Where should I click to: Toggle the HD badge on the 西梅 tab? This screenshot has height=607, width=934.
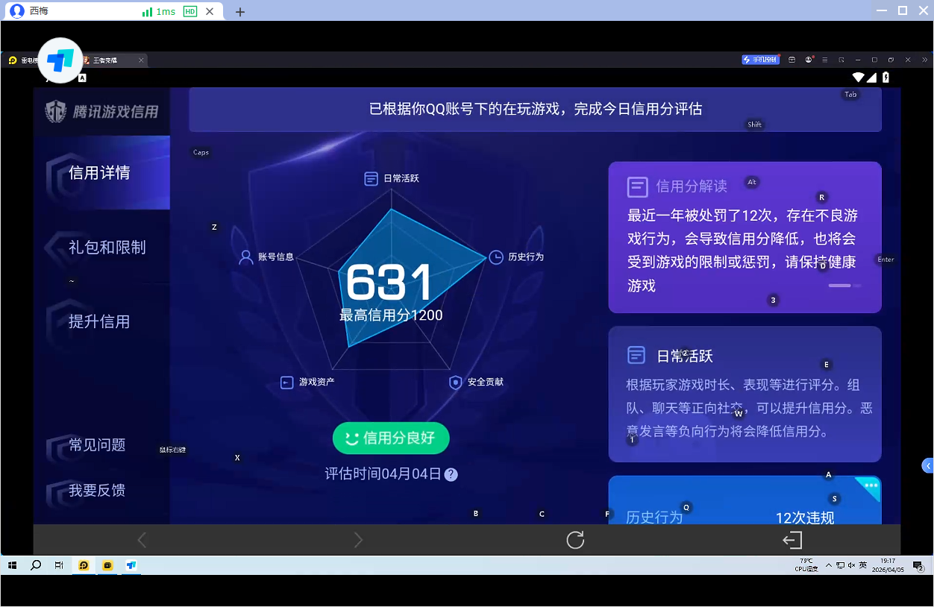189,11
